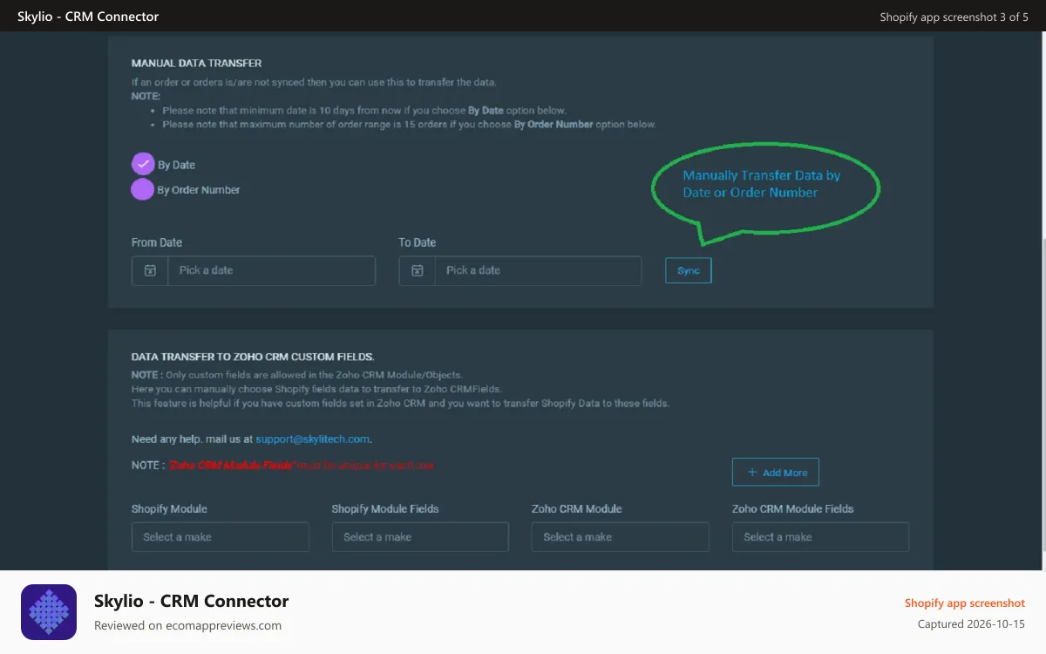This screenshot has width=1046, height=654.
Task: Open the support@skylitech.com email link
Action: coord(313,439)
